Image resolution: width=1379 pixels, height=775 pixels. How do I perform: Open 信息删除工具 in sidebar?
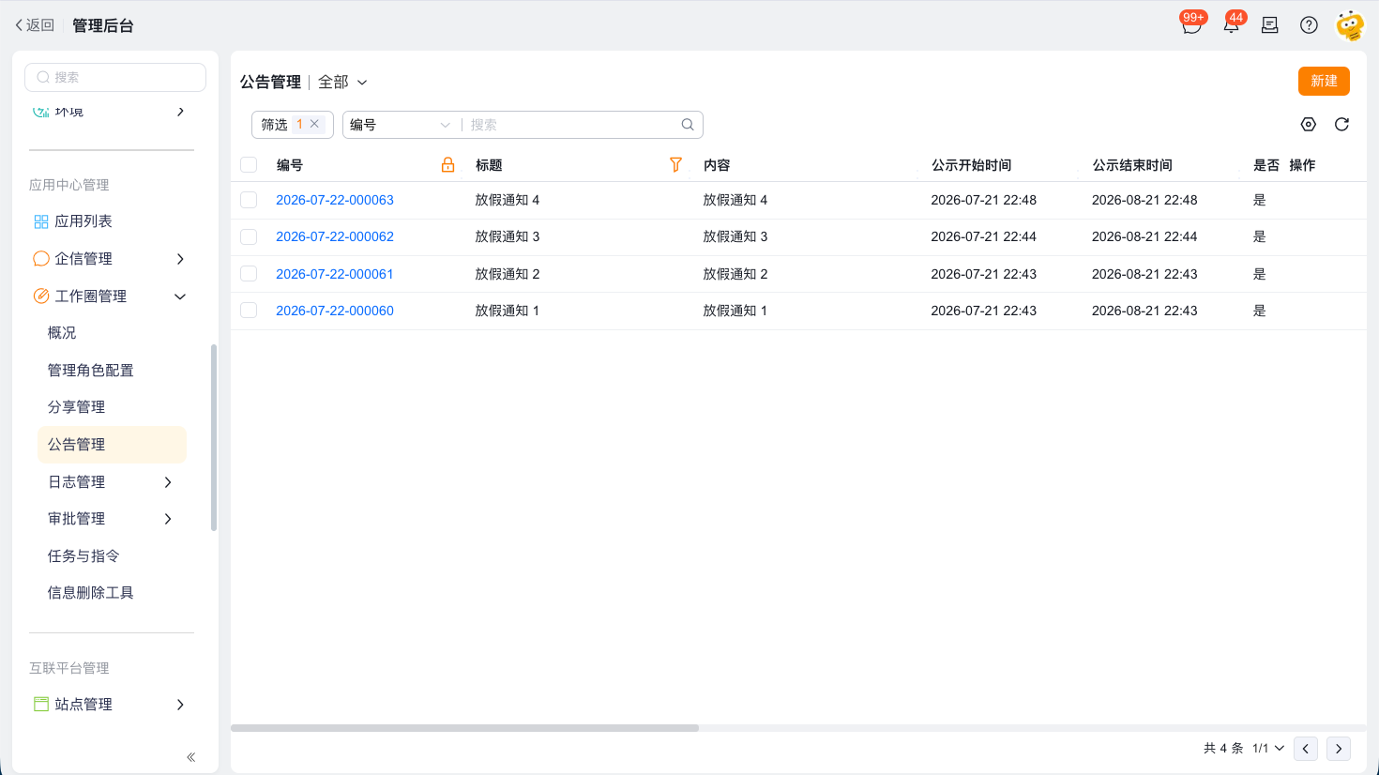[91, 593]
